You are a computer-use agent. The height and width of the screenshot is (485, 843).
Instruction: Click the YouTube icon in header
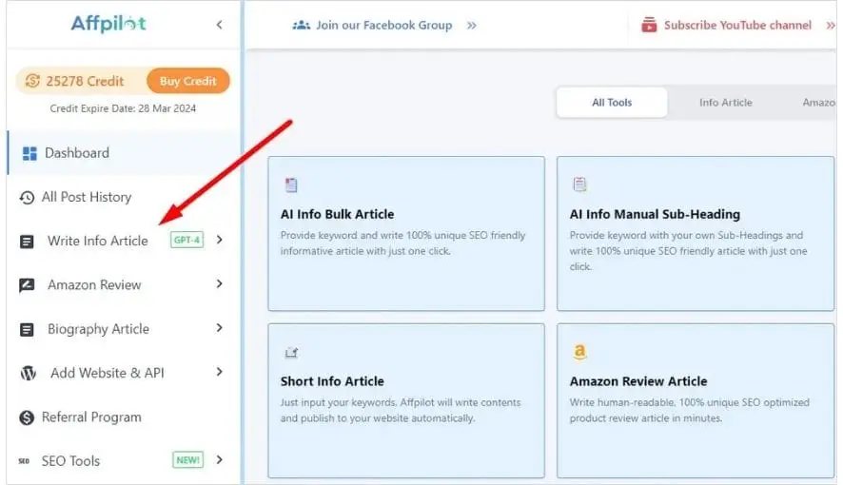[649, 26]
